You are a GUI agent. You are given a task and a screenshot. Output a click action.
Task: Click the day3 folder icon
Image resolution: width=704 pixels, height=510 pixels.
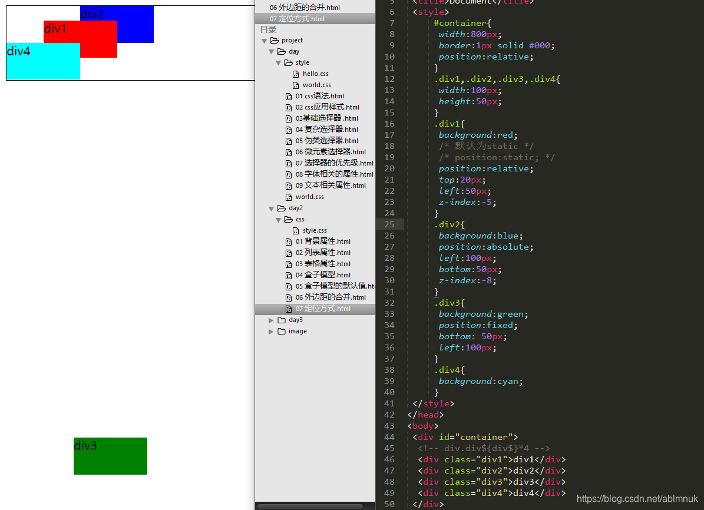pyautogui.click(x=282, y=320)
